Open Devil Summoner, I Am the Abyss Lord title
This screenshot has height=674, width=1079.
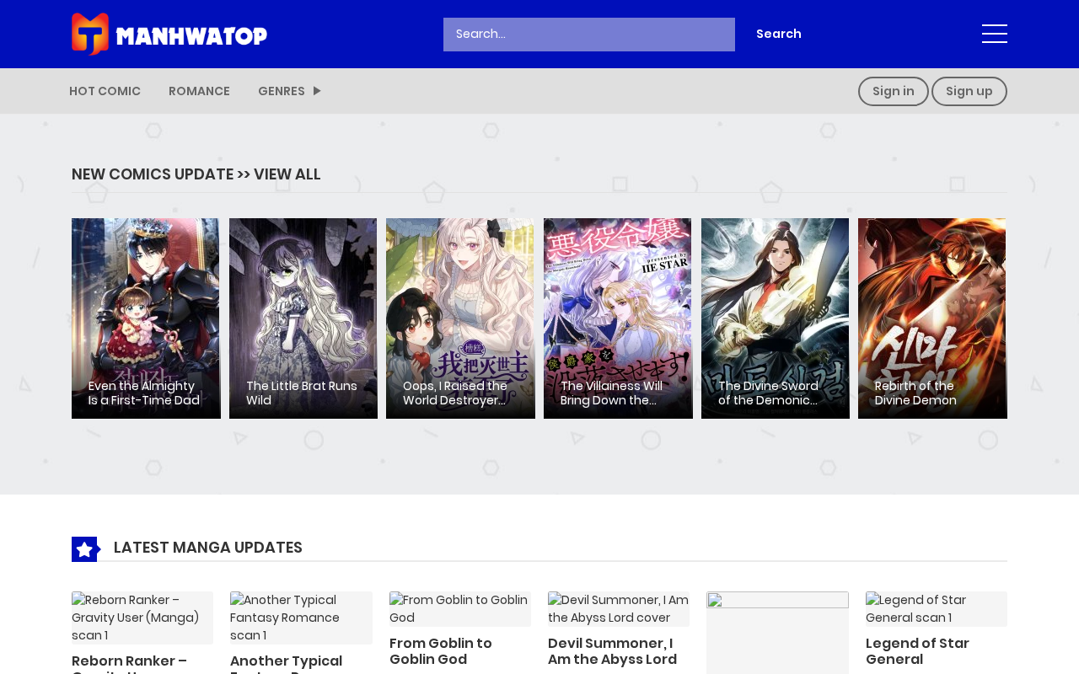(x=613, y=651)
